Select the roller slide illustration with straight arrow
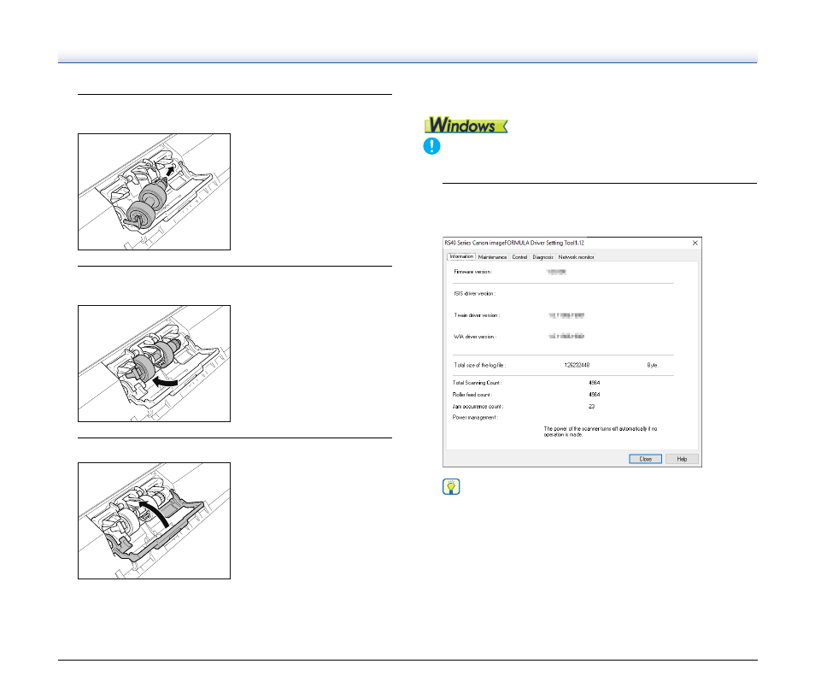The height and width of the screenshot is (699, 815). [154, 191]
